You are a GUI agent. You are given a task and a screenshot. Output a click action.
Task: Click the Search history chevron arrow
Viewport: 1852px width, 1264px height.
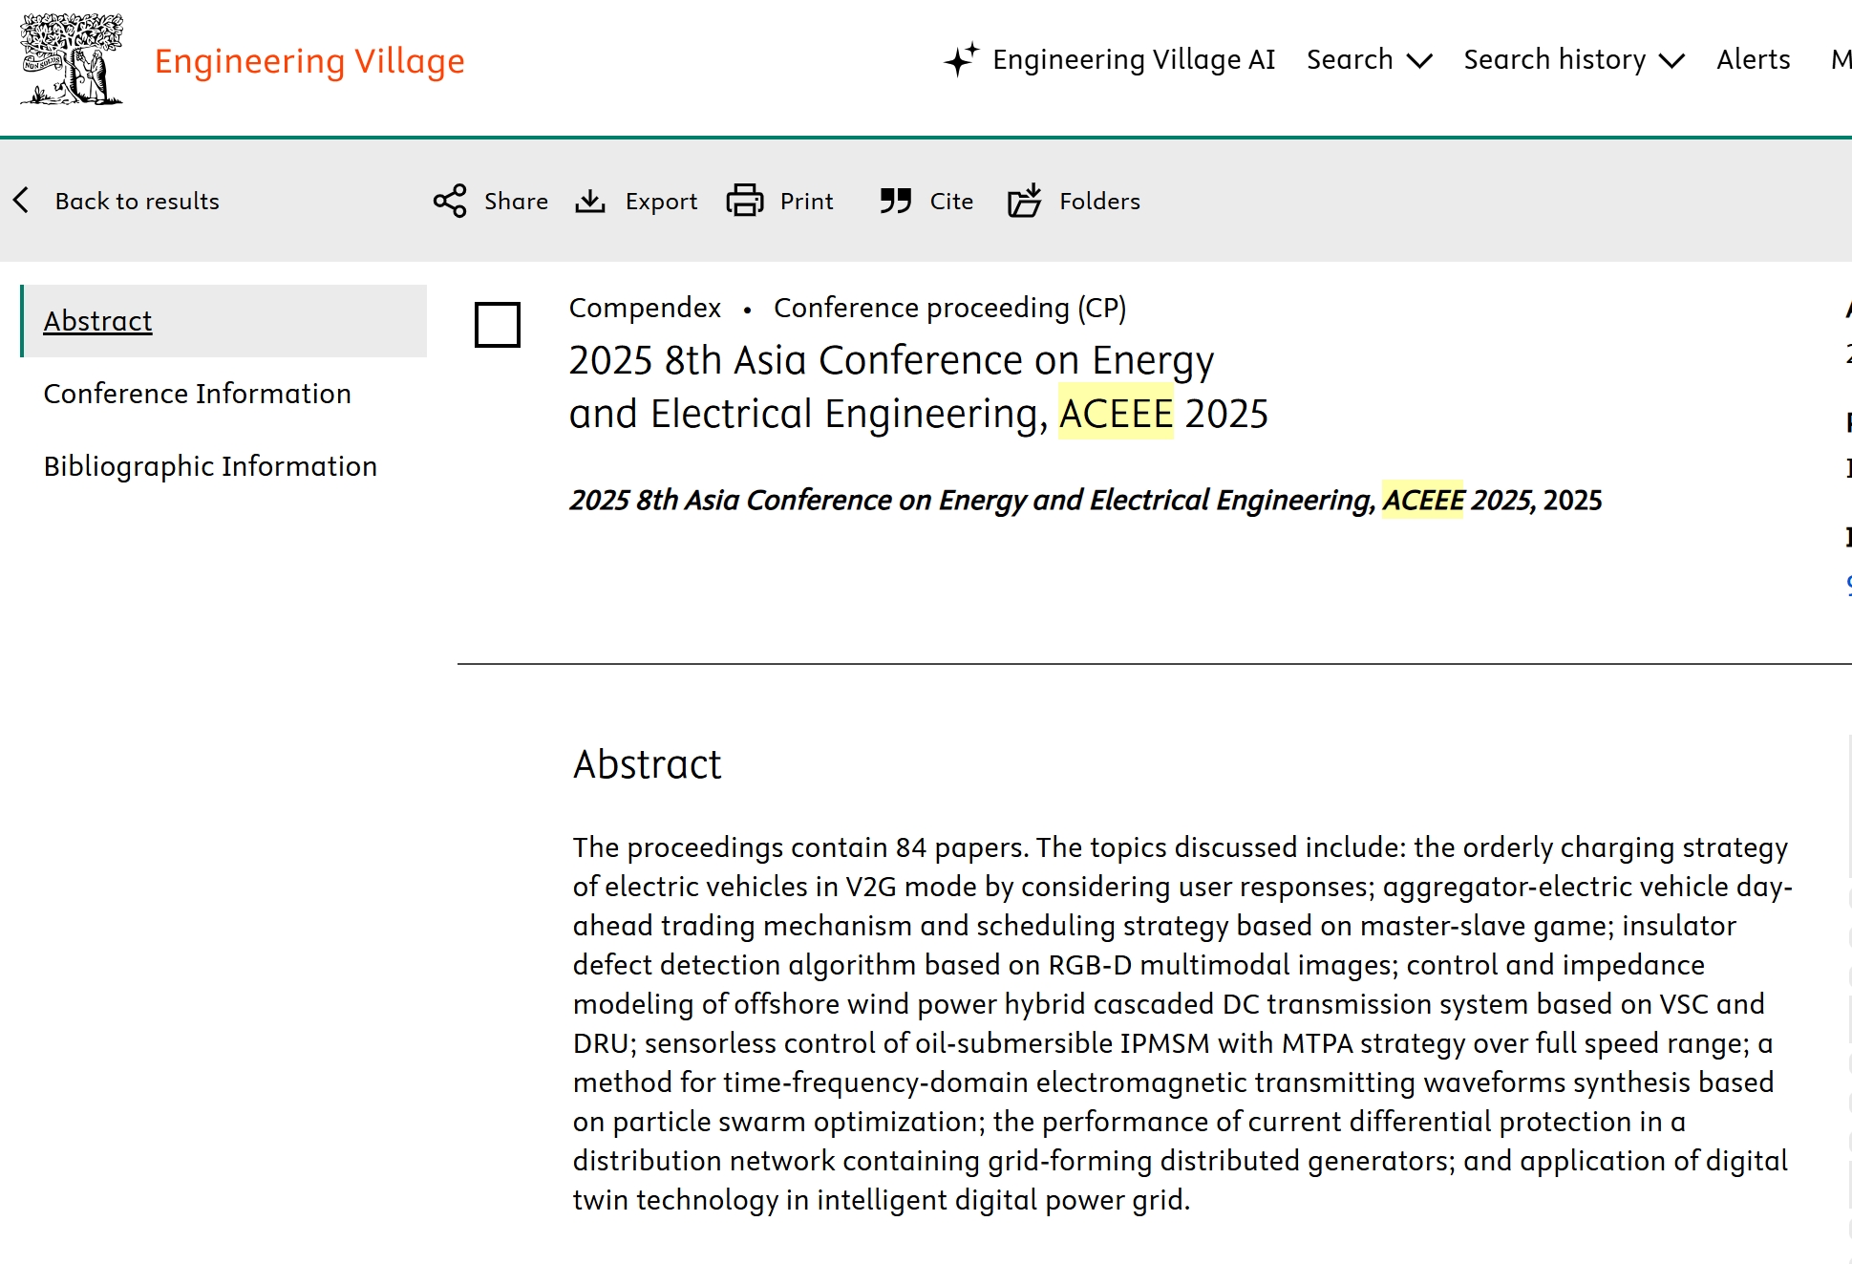(x=1671, y=61)
